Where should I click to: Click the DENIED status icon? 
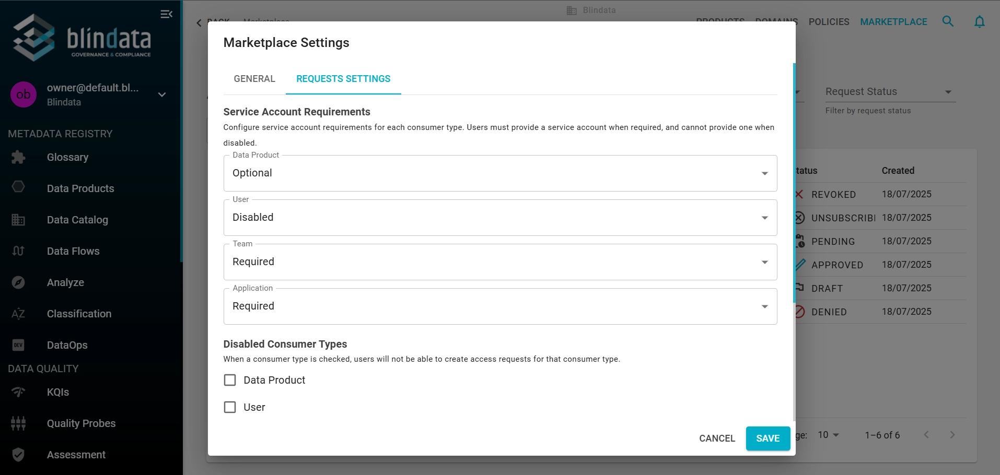click(x=799, y=312)
